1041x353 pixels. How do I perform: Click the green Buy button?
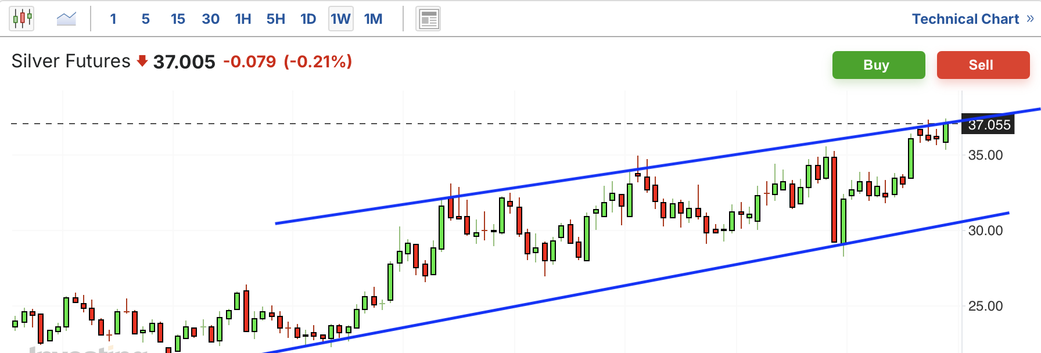click(x=878, y=65)
